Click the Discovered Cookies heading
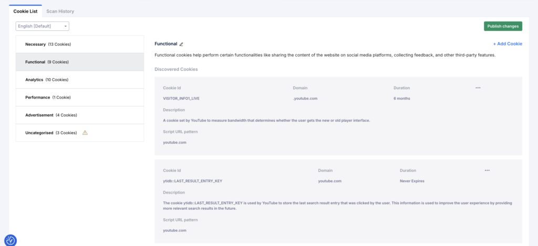The width and height of the screenshot is (538, 246). [176, 69]
